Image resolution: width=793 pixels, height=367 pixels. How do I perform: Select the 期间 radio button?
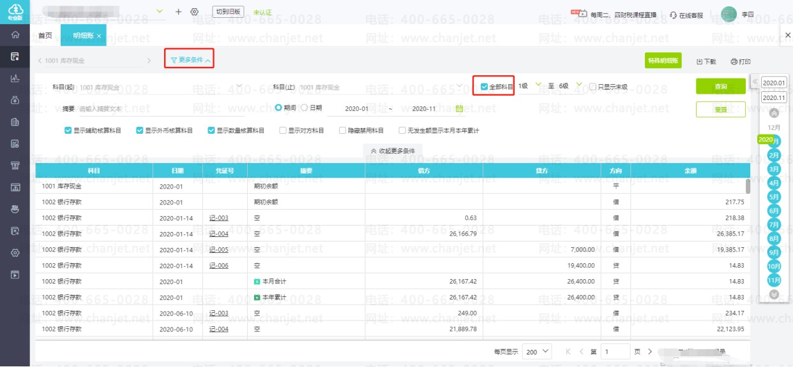point(278,108)
